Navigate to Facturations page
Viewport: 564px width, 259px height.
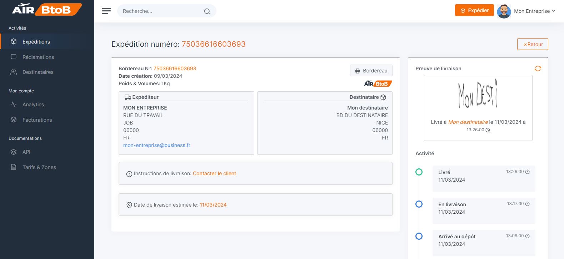coord(37,120)
